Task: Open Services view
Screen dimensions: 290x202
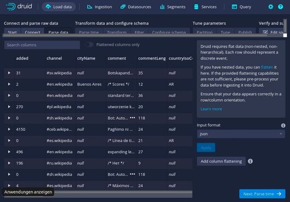Action: point(205,7)
